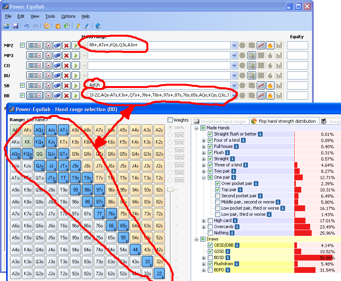Uncheck the MP2 player checkbox
The image size is (341, 281).
[x=22, y=45]
